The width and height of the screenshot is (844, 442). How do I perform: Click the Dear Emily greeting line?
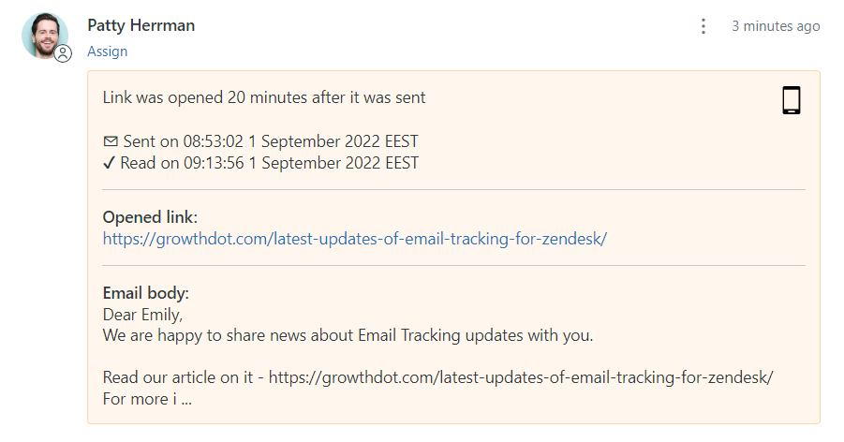tap(142, 315)
